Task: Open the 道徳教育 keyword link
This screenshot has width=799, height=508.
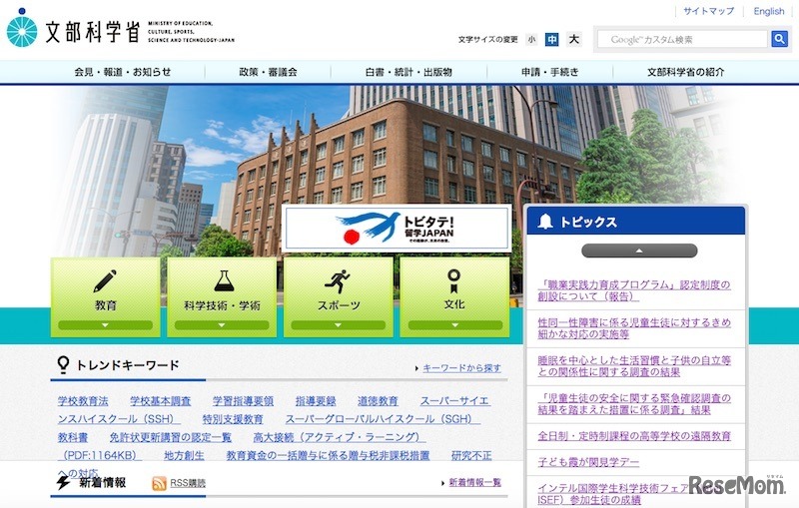Action: coord(378,400)
